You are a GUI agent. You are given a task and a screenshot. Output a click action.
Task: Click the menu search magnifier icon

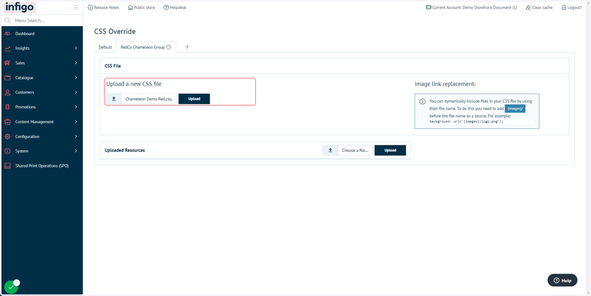(7, 20)
